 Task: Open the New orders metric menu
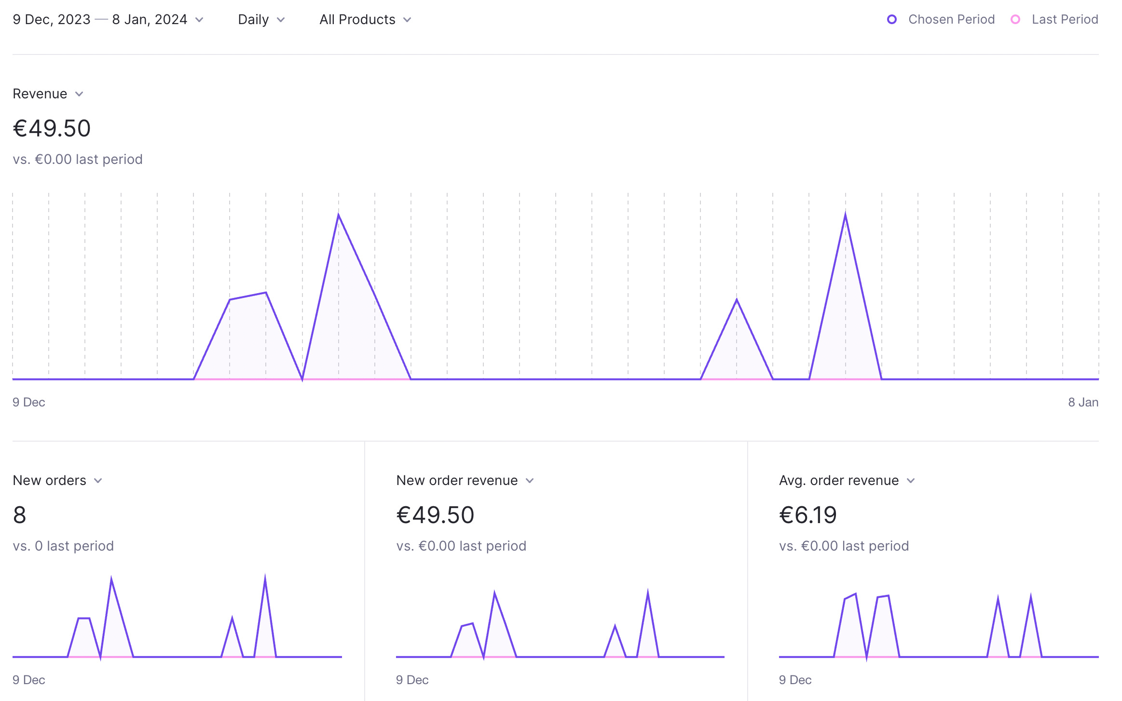point(50,481)
